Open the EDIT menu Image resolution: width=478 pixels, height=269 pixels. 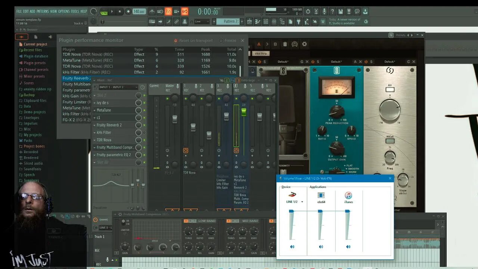tap(26, 12)
